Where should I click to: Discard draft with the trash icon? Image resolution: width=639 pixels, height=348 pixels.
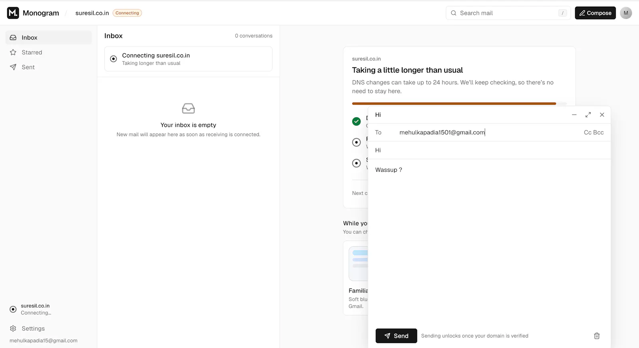(x=597, y=336)
